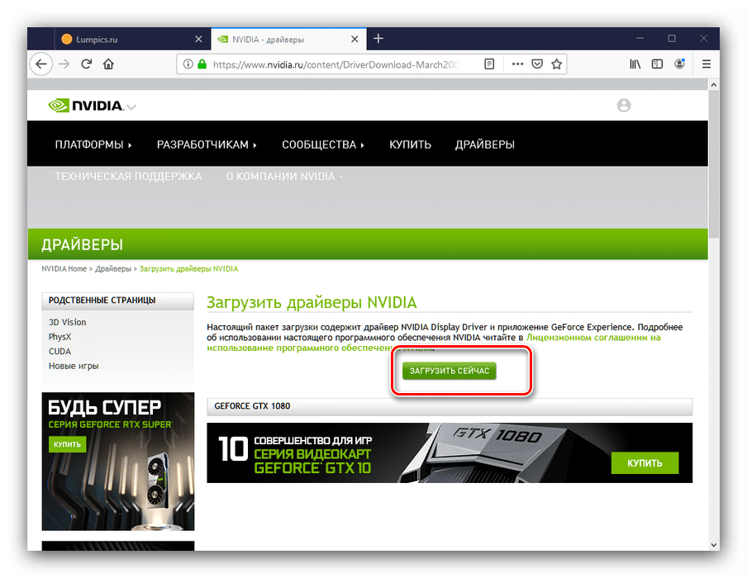
Task: Open the Firefox library icon
Action: (x=635, y=64)
